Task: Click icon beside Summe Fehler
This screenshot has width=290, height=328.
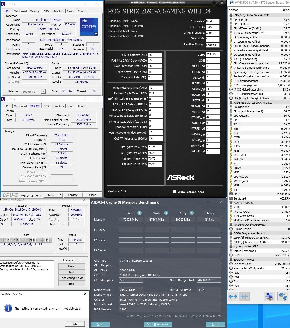Action: click(231, 229)
